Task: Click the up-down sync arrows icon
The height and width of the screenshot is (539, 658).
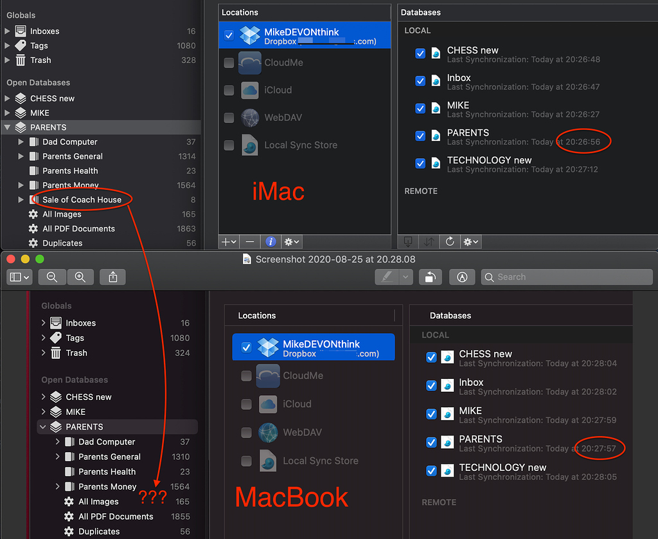Action: [429, 242]
